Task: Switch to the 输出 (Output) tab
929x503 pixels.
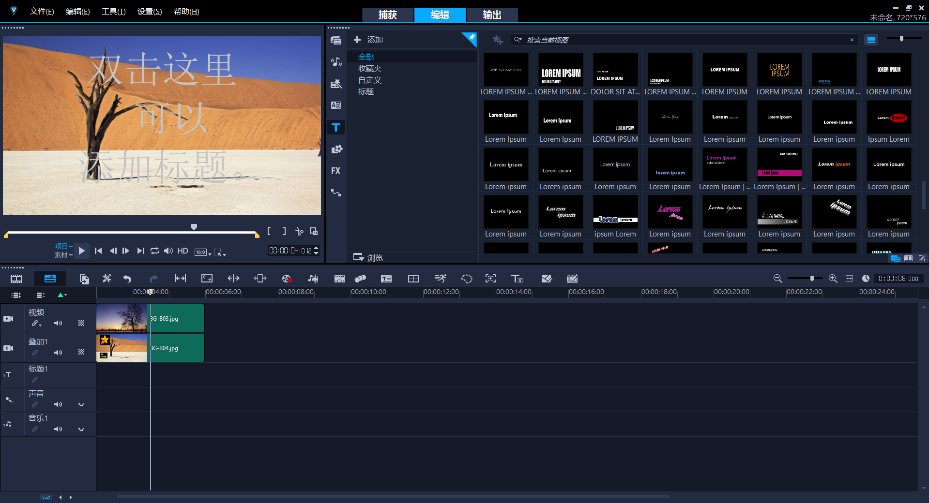Action: pos(492,15)
